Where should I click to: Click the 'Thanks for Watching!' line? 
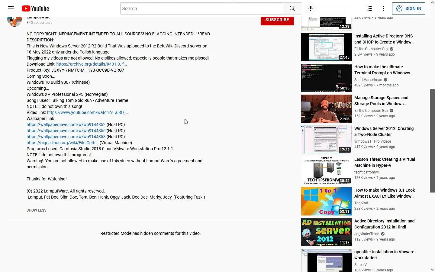point(47,179)
